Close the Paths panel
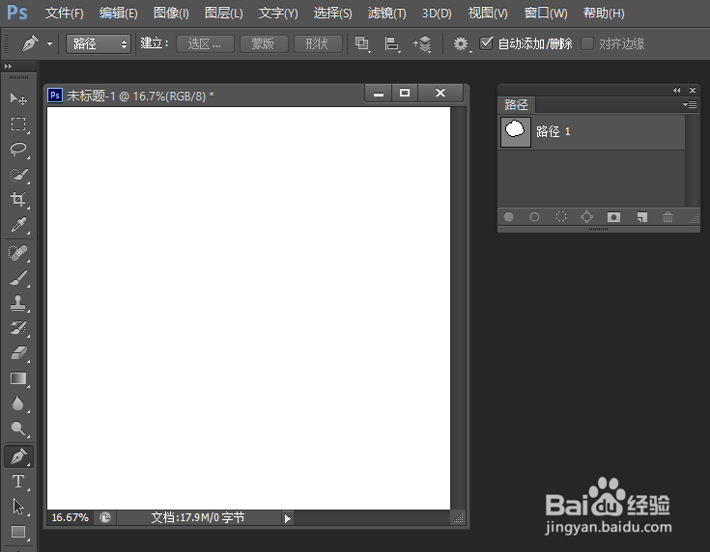The width and height of the screenshot is (710, 552). click(693, 90)
